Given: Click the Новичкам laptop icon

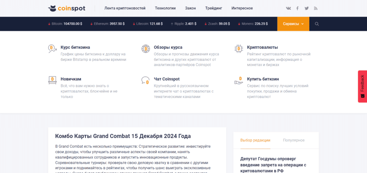Looking at the screenshot, I should (x=52, y=80).
